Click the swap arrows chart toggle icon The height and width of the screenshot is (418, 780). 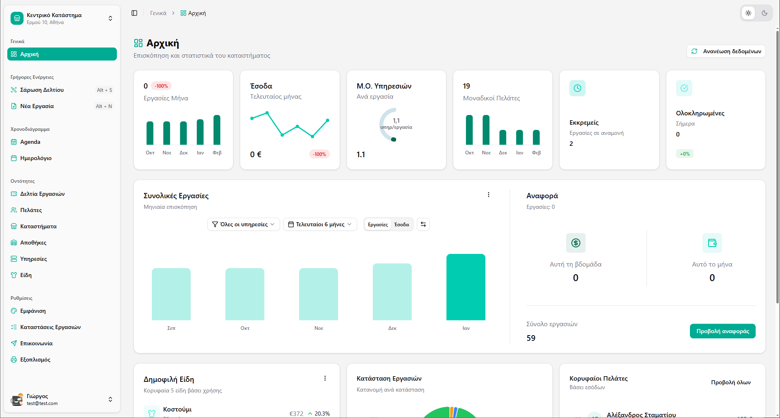(423, 224)
